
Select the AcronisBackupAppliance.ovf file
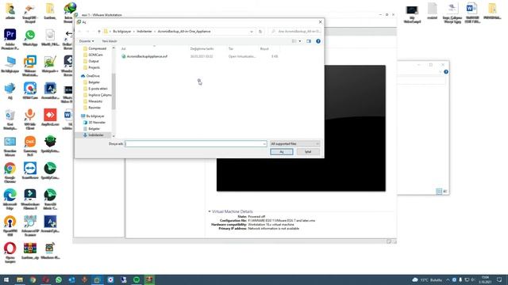pos(147,56)
